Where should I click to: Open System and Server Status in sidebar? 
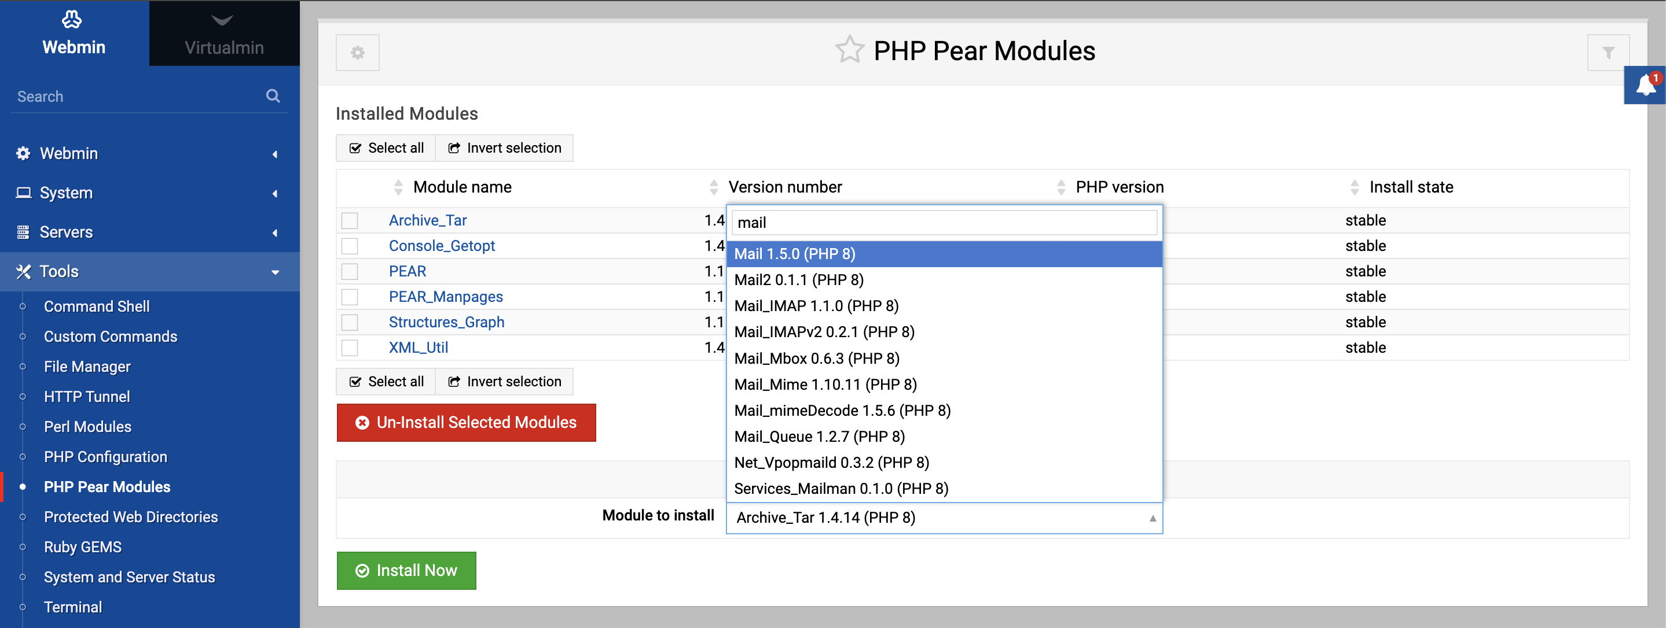click(x=129, y=577)
